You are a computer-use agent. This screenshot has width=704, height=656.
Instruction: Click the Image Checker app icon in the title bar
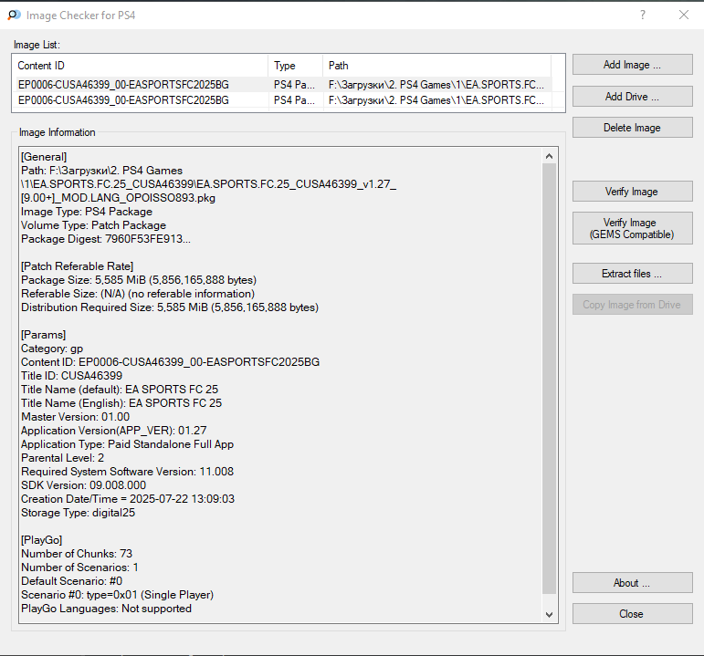click(x=14, y=15)
